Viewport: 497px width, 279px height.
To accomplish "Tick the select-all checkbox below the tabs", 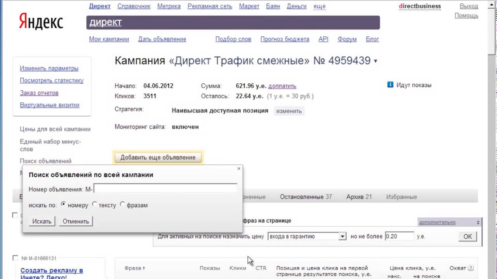I will tap(15, 215).
